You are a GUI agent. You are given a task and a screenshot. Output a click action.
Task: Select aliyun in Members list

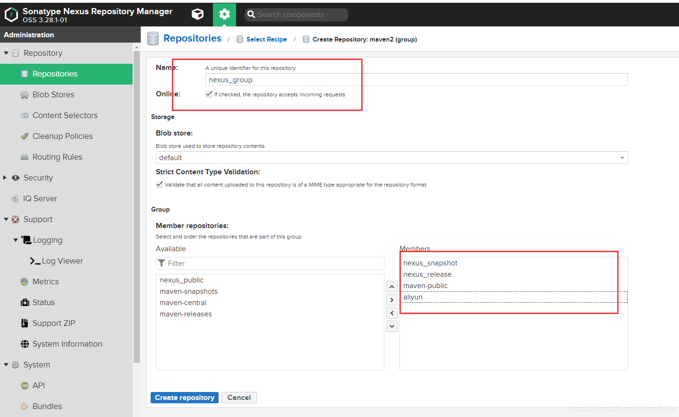(514, 297)
